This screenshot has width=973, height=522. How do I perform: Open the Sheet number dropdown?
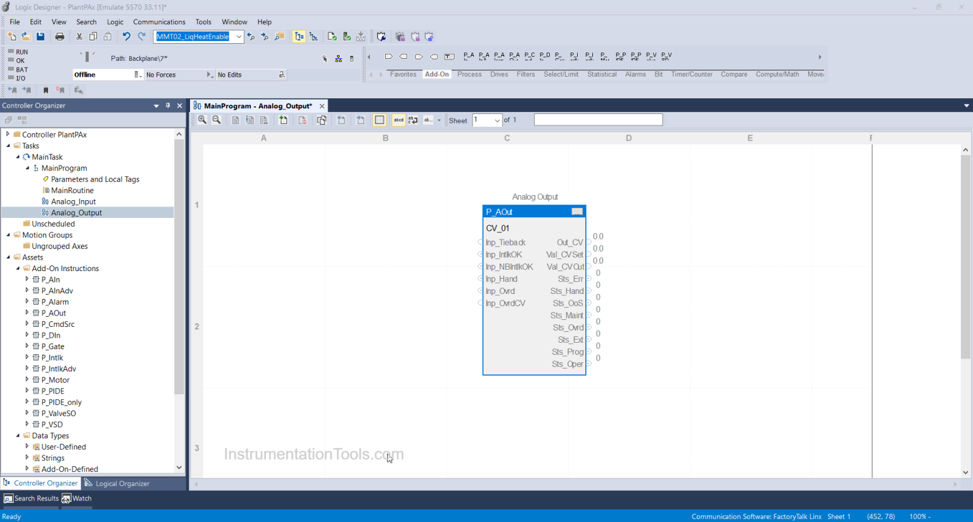coord(497,120)
